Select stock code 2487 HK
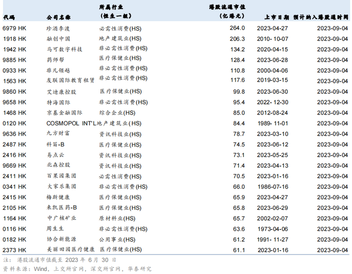This screenshot has width=352, height=274. coord(15,145)
